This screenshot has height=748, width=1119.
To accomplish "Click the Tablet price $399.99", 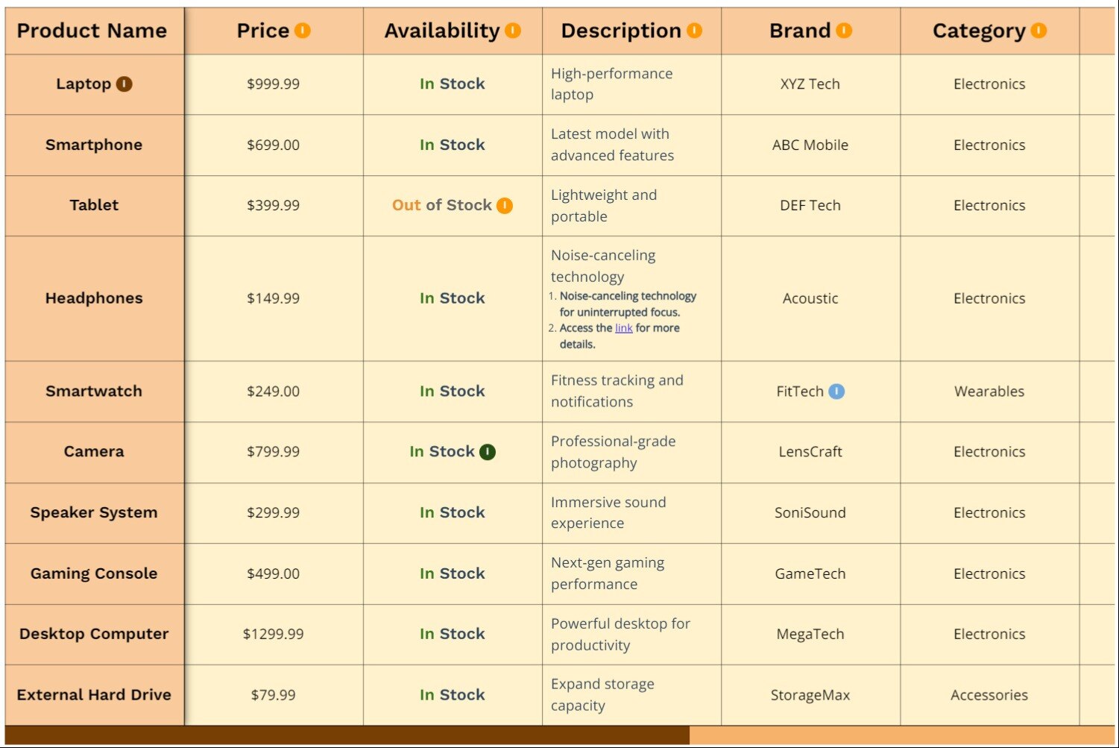I will pyautogui.click(x=273, y=205).
